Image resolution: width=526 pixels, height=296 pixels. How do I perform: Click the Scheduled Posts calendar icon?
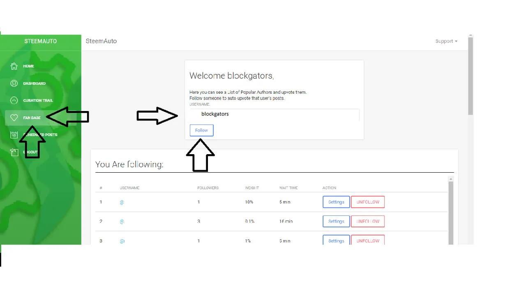coord(14,135)
